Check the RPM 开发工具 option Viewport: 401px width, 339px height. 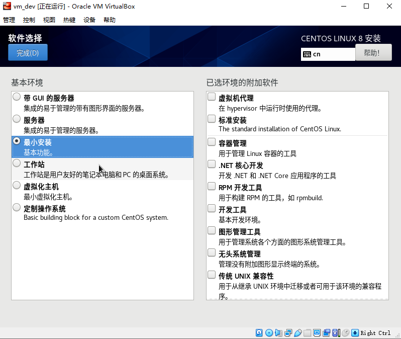tap(212, 186)
